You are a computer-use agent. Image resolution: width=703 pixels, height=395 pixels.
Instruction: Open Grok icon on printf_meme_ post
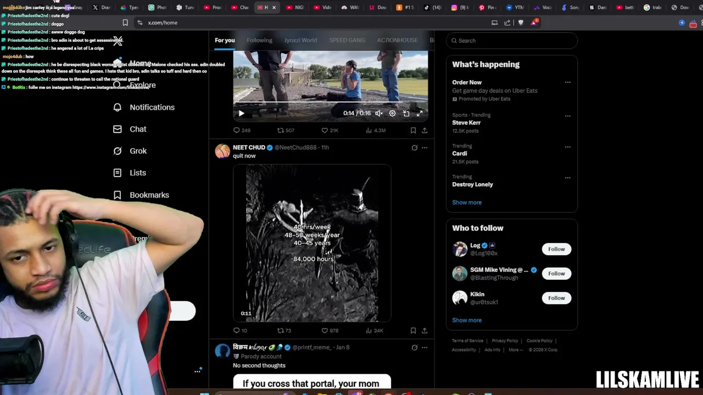click(x=414, y=347)
